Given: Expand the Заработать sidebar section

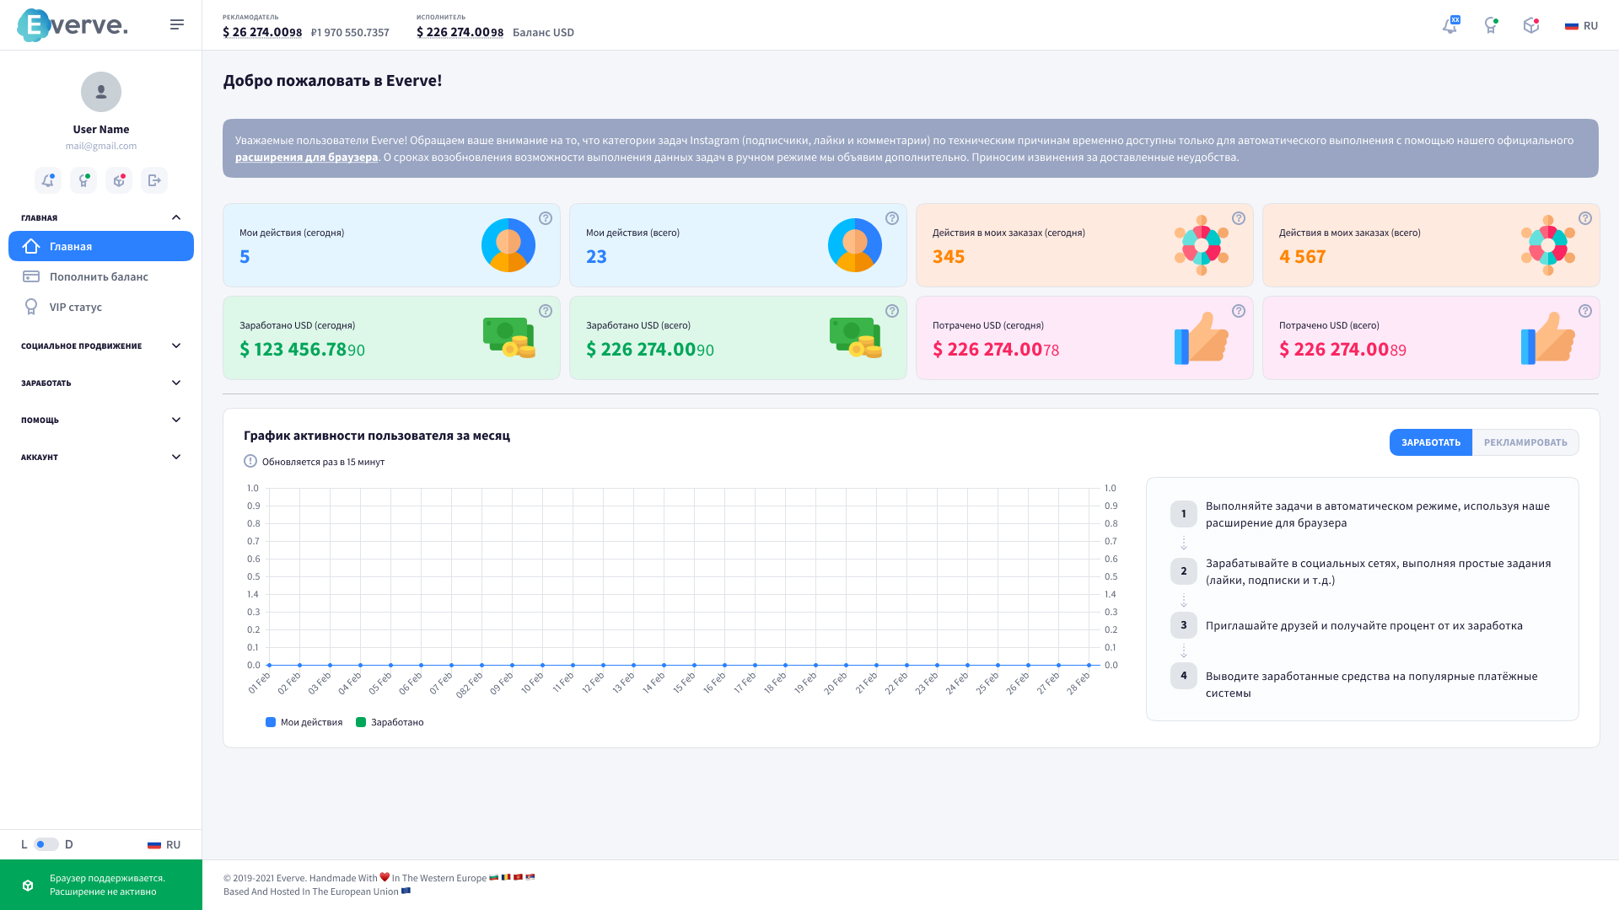Looking at the screenshot, I should (101, 383).
